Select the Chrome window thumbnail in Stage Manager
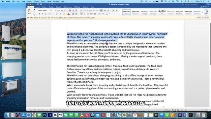Screen dimensions: 211x119 click(12, 52)
